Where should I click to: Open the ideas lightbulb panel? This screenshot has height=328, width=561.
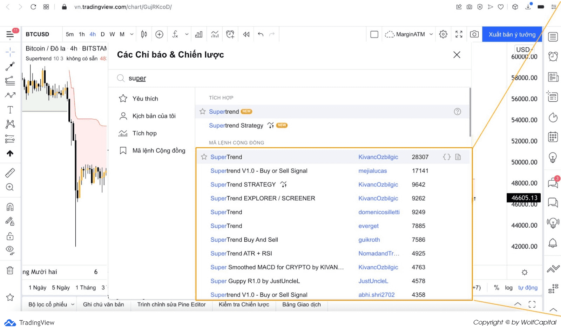pyautogui.click(x=553, y=157)
